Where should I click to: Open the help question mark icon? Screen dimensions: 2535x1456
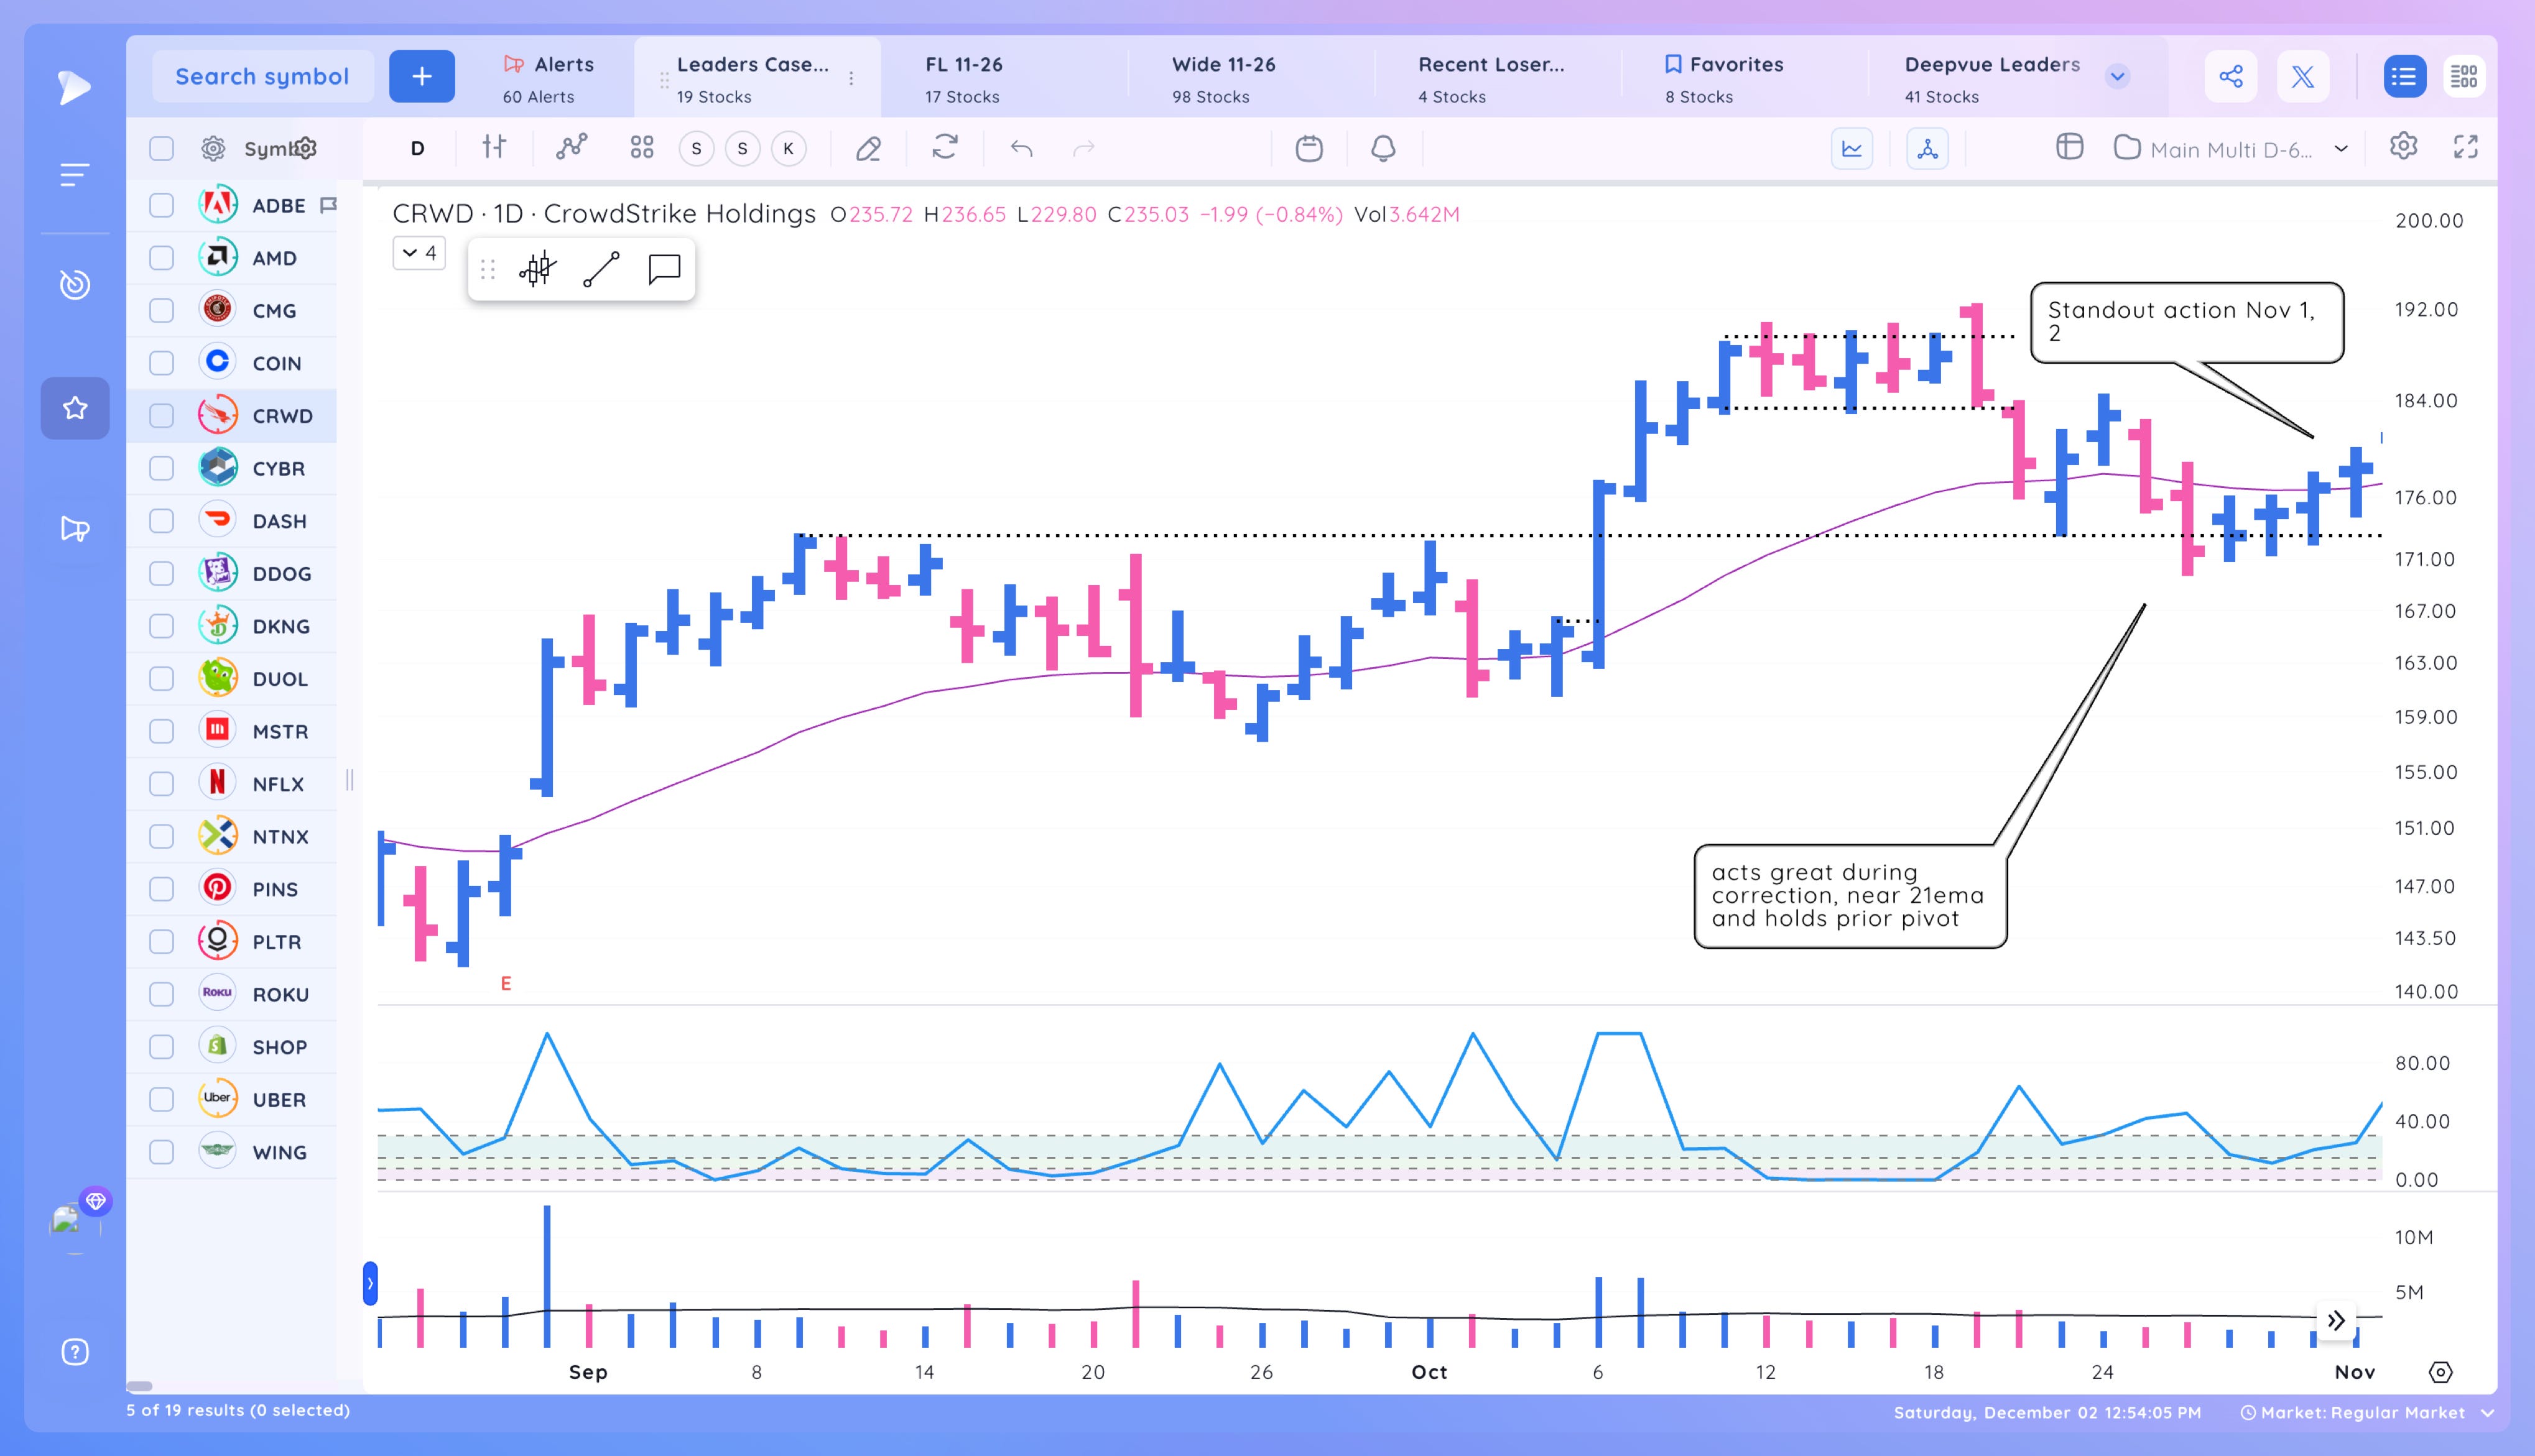[75, 1352]
